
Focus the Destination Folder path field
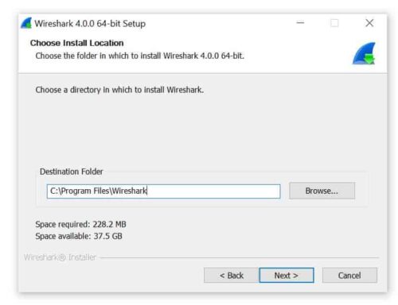point(163,191)
